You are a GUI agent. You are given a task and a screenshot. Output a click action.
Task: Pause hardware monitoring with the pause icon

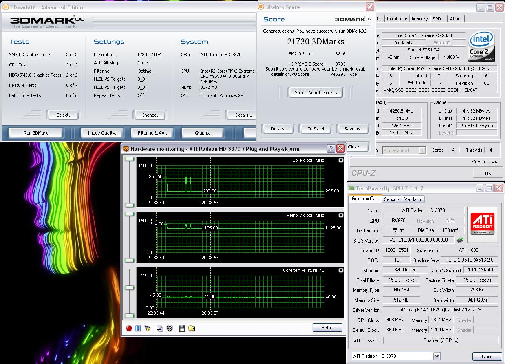pyautogui.click(x=138, y=328)
